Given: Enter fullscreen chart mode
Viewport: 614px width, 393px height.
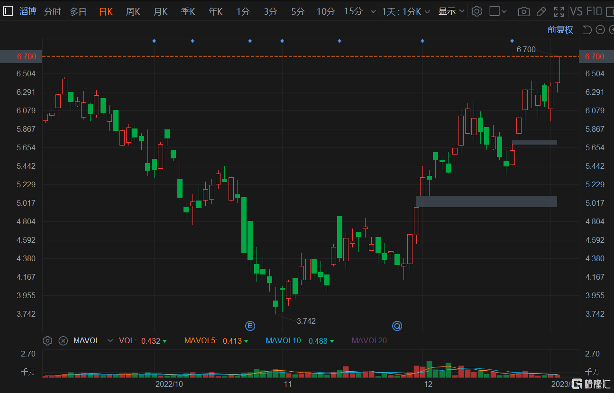Looking at the screenshot, I should click(x=559, y=12).
